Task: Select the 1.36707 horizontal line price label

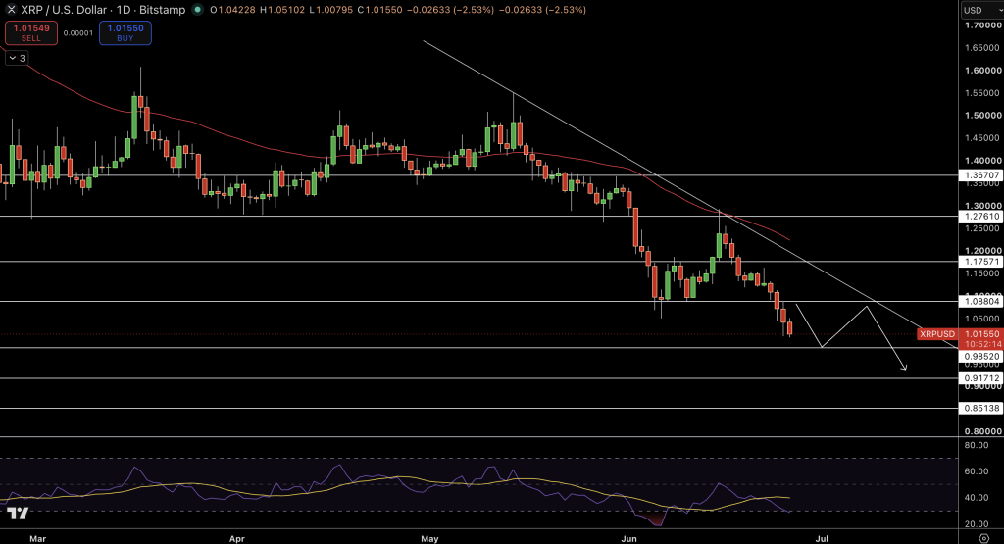Action: pos(981,175)
